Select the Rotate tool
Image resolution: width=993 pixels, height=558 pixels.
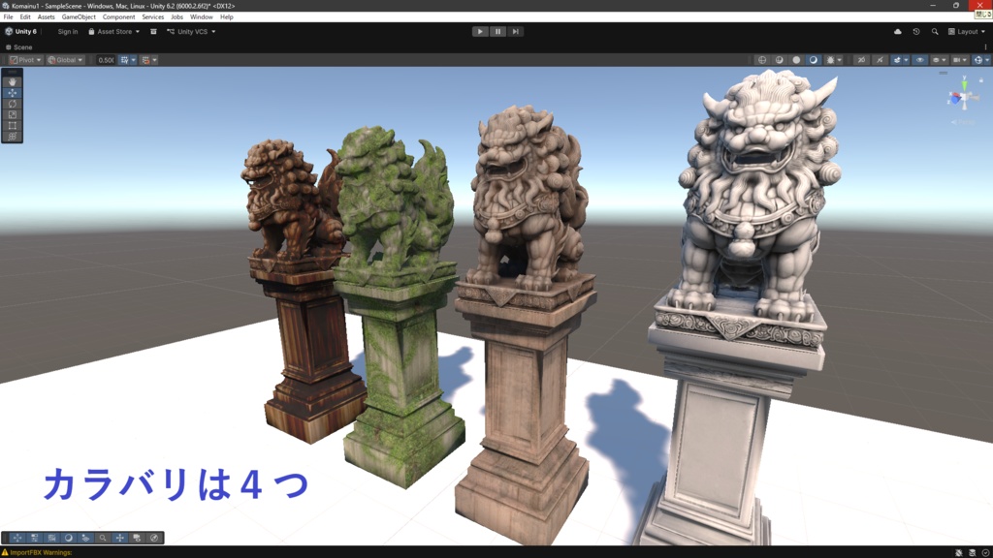12,104
